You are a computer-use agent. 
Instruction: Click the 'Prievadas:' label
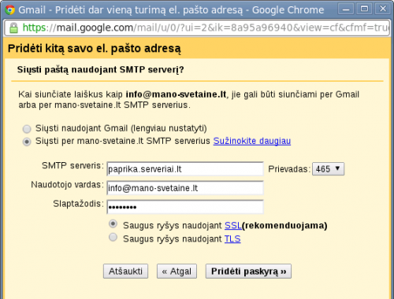(289, 169)
